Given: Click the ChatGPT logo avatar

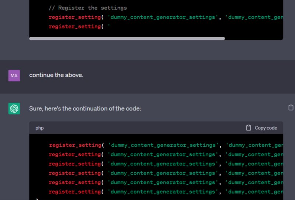Looking at the screenshot, I should point(14,108).
